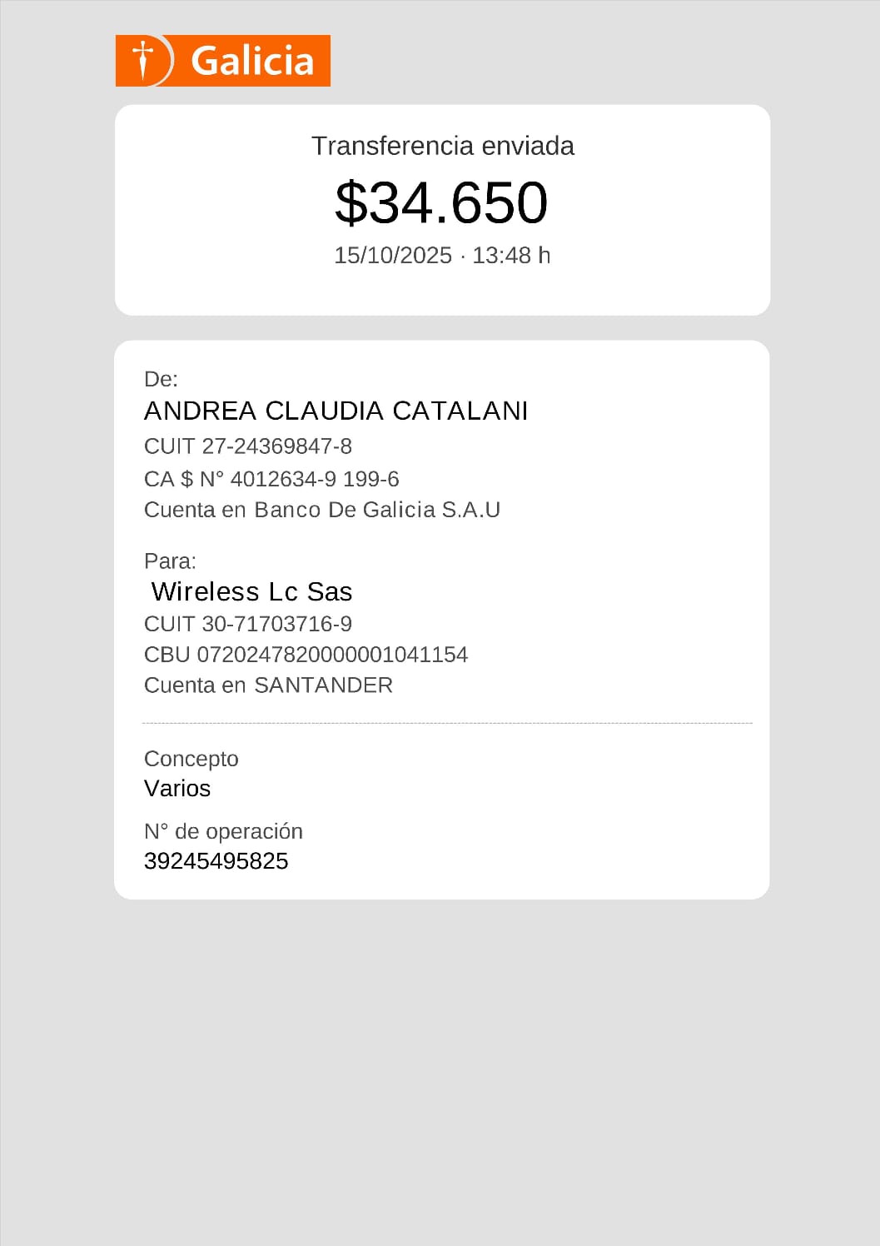This screenshot has height=1246, width=880.
Task: Click the dotted separator line
Action: click(447, 723)
